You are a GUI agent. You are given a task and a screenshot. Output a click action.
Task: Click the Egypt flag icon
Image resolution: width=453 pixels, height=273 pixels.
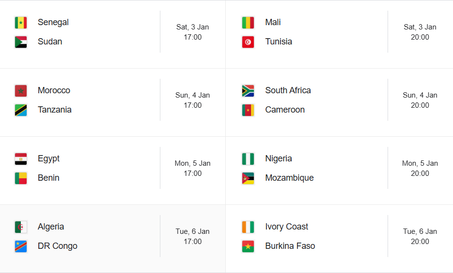point(21,159)
